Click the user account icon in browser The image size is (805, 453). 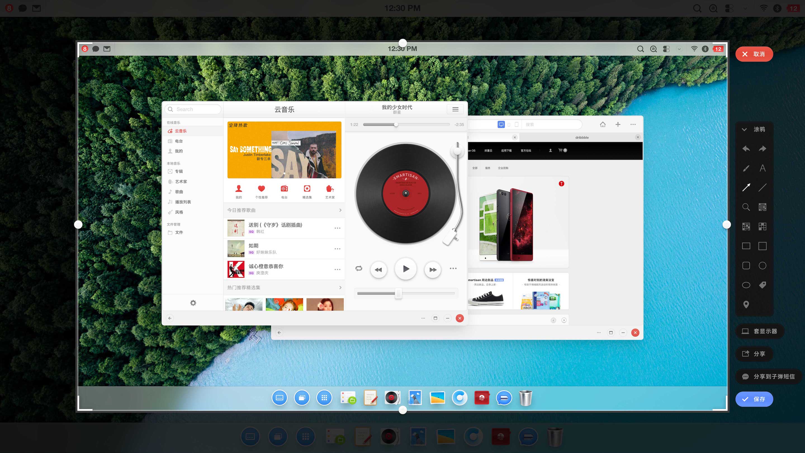(x=551, y=150)
